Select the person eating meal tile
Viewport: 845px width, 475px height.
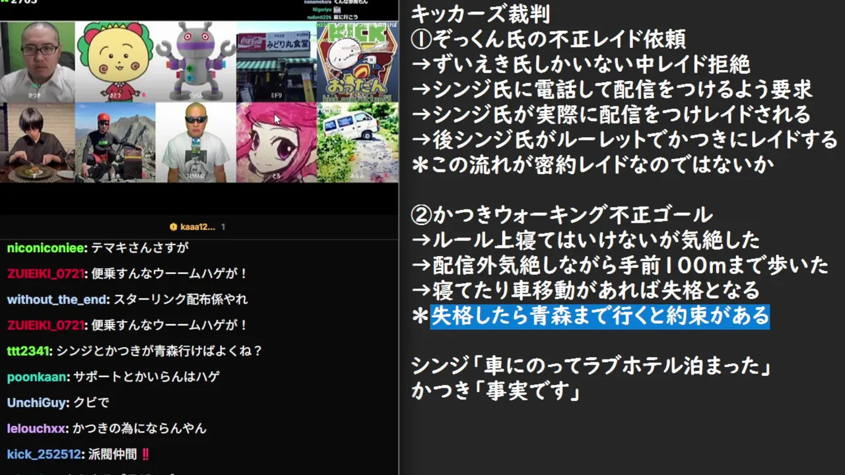pos(38,142)
